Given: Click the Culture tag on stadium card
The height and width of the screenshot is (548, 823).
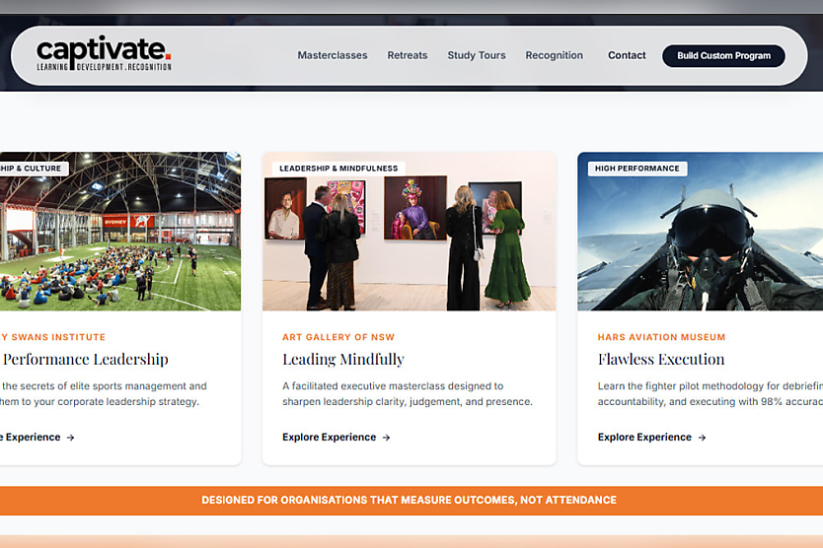Looking at the screenshot, I should (x=34, y=169).
